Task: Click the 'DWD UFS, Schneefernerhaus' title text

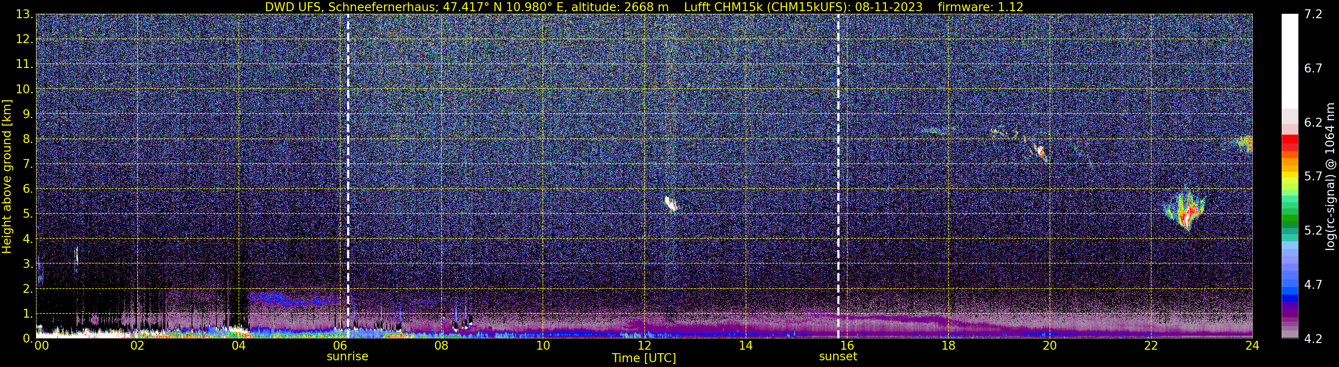Action: (350, 7)
